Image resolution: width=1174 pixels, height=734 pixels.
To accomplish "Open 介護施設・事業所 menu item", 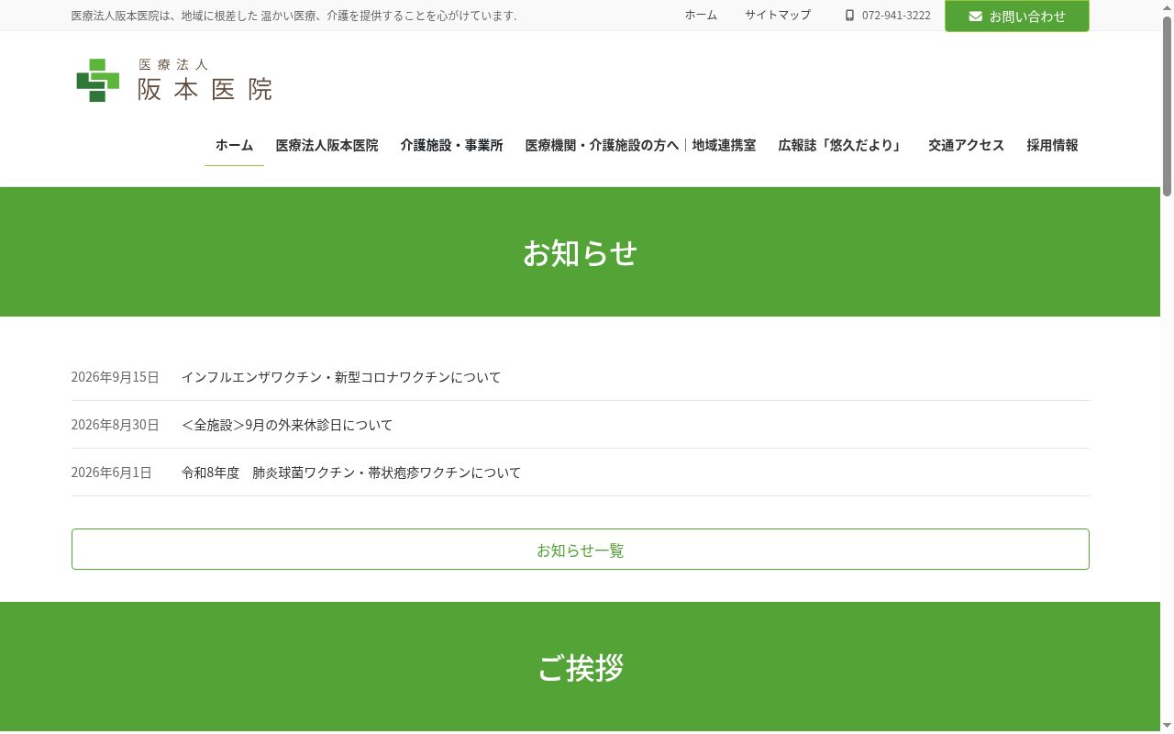I will coord(451,145).
